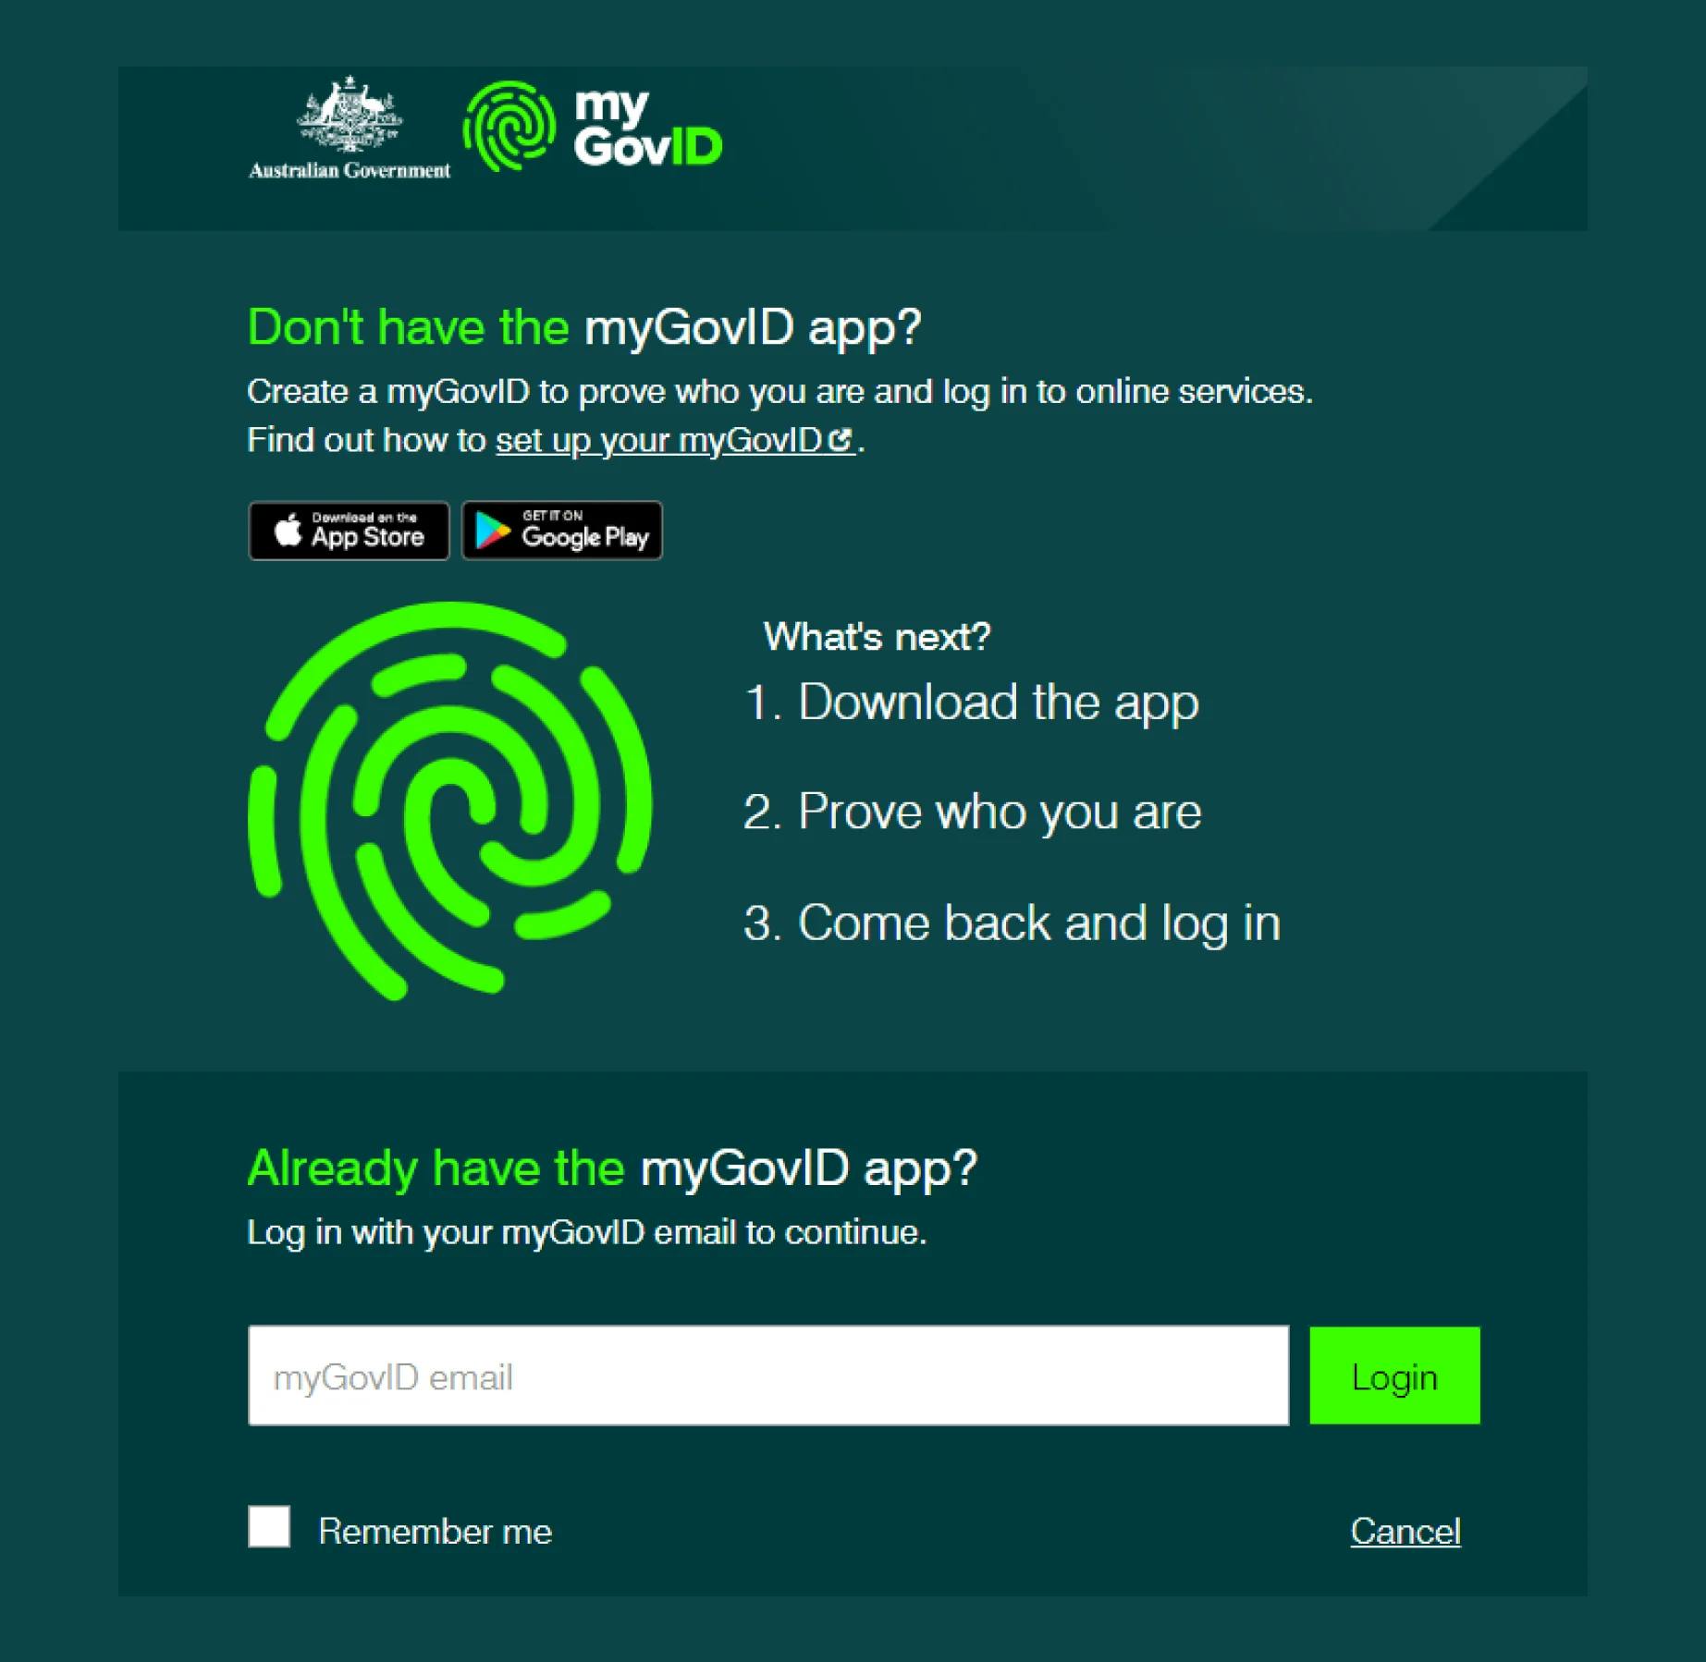Viewport: 1706px width, 1662px height.
Task: Click the large green fingerprint graphic
Action: [x=450, y=800]
